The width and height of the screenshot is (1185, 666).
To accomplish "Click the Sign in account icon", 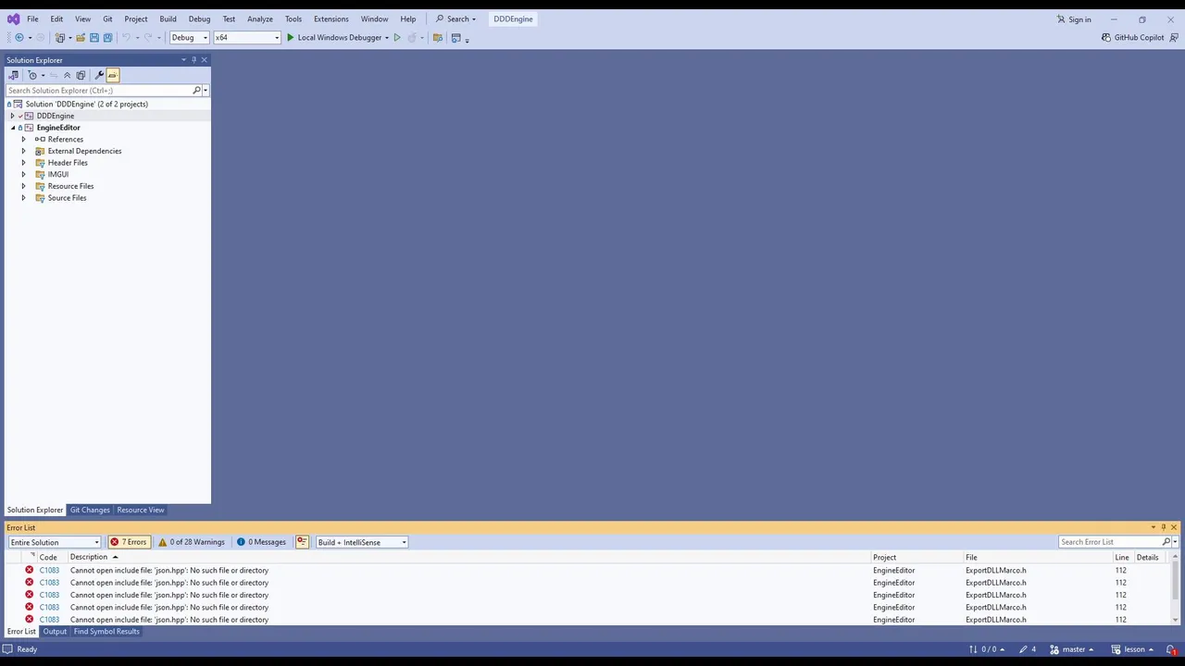I will click(1061, 19).
